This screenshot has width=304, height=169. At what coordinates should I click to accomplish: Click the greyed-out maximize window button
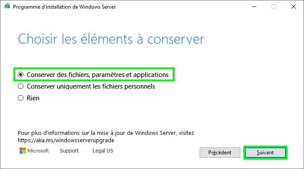(274, 7)
